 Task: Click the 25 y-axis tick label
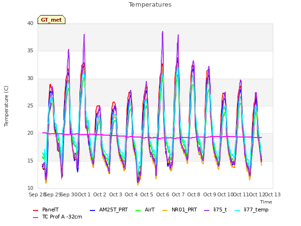coord(30,105)
